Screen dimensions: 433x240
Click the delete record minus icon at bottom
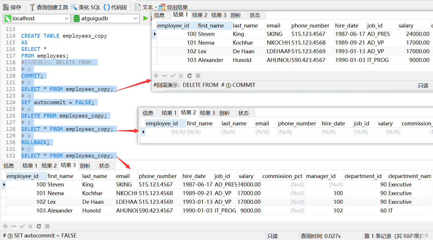point(14,226)
